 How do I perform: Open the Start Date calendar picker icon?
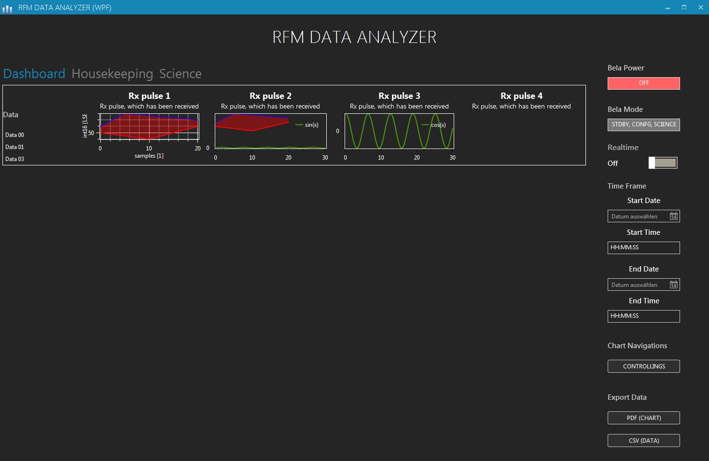point(674,216)
